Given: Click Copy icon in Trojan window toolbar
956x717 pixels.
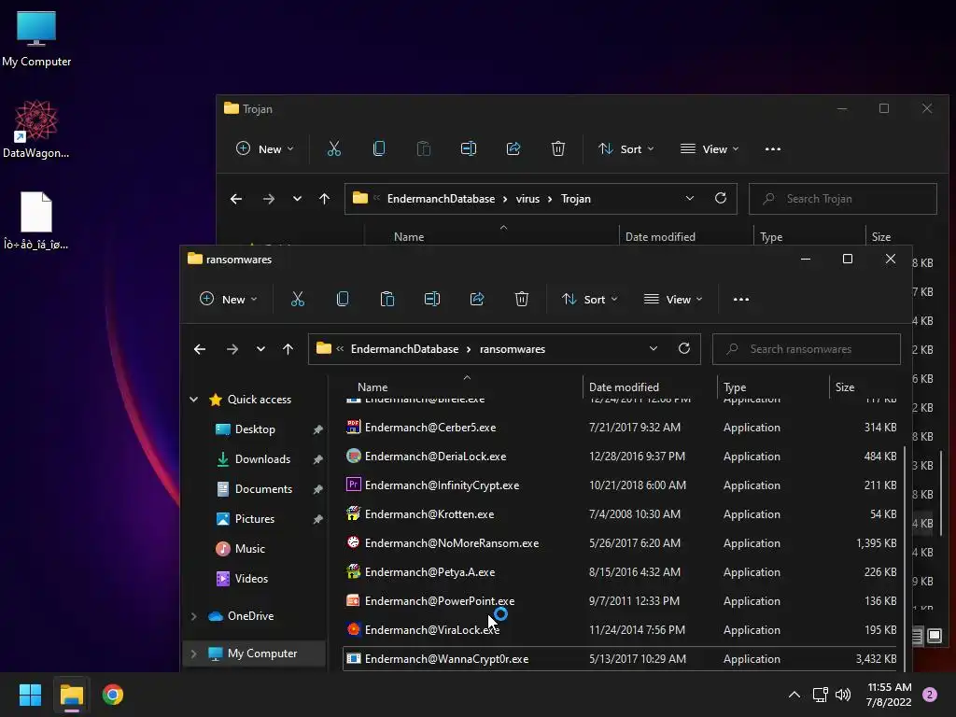Looking at the screenshot, I should coord(379,149).
